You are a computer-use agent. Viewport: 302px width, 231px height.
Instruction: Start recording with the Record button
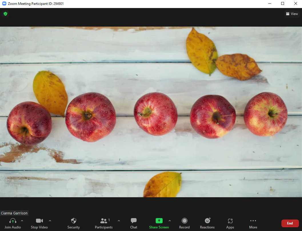coord(185,223)
